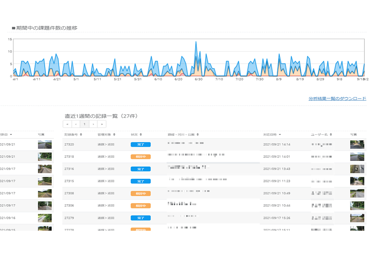Click 完了 status badge for record 27320
This screenshot has width=369, height=256.
[141, 145]
